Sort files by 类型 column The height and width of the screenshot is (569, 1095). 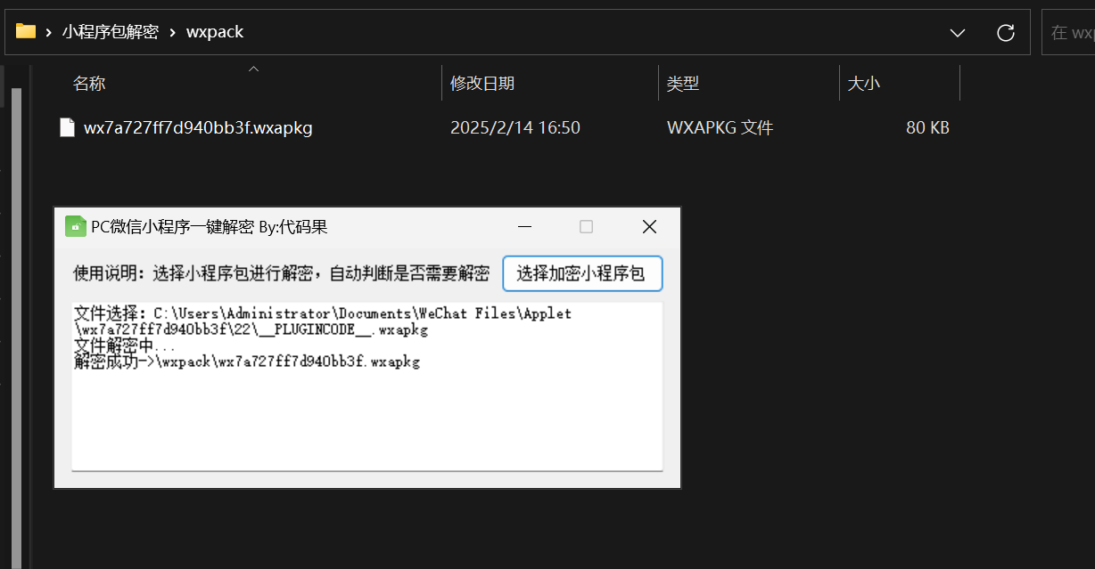pos(683,84)
